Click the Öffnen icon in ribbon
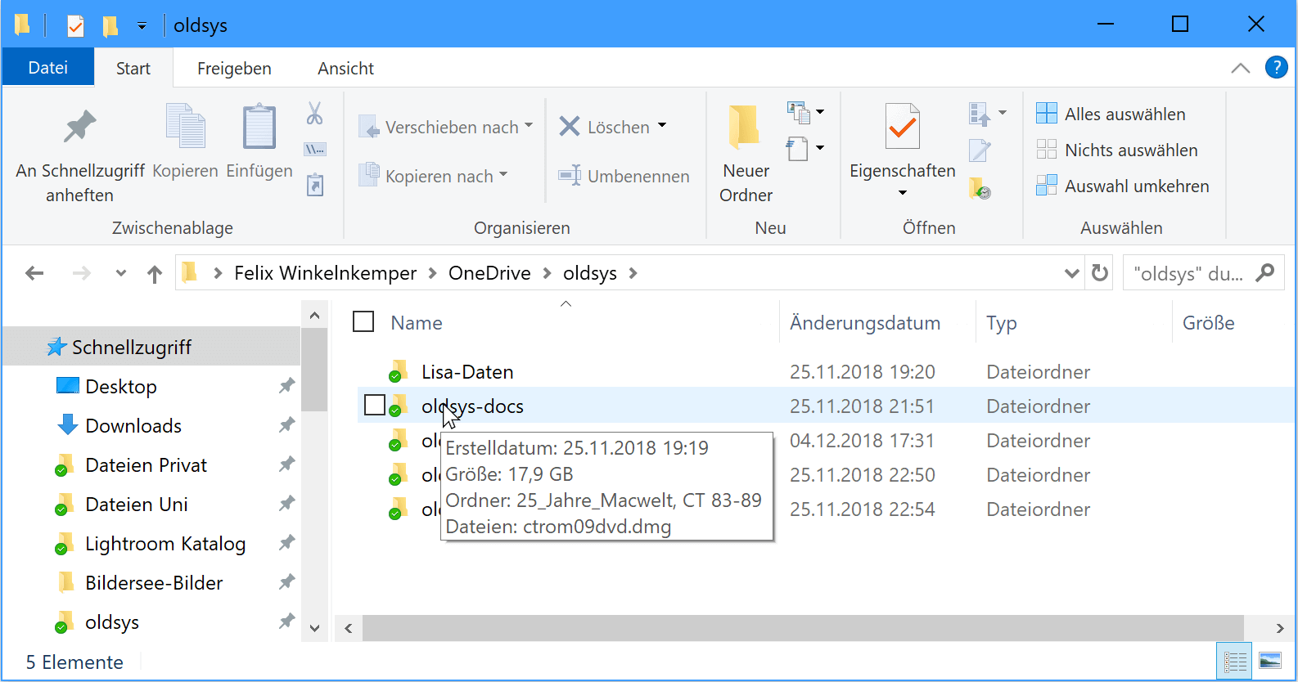Viewport: 1298px width, 682px height. [980, 114]
